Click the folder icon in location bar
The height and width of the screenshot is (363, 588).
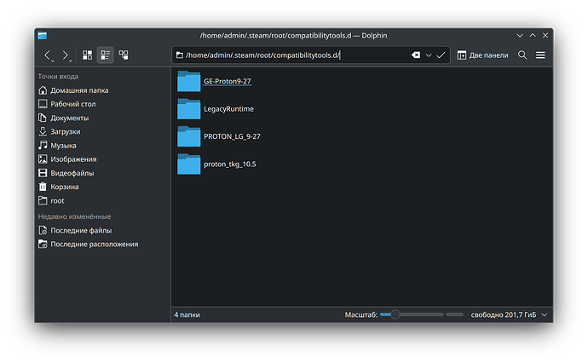coord(180,55)
